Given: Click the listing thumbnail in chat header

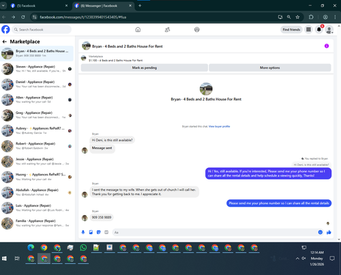Looking at the screenshot, I should click(86, 46).
